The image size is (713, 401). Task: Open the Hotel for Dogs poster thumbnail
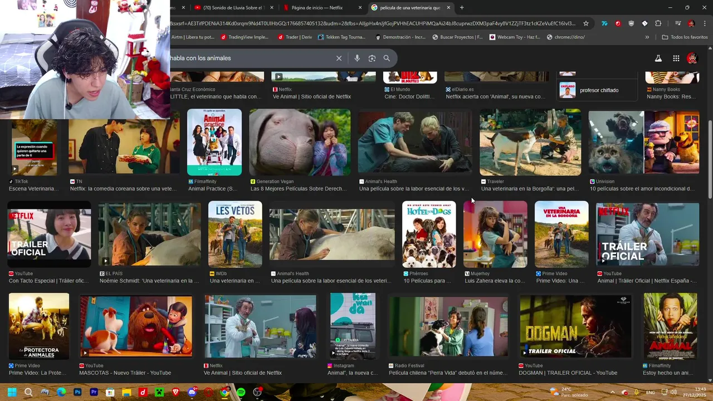click(429, 234)
